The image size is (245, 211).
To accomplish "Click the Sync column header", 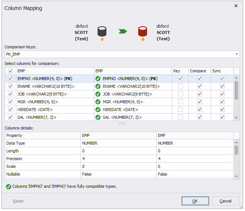I will click(222, 71).
